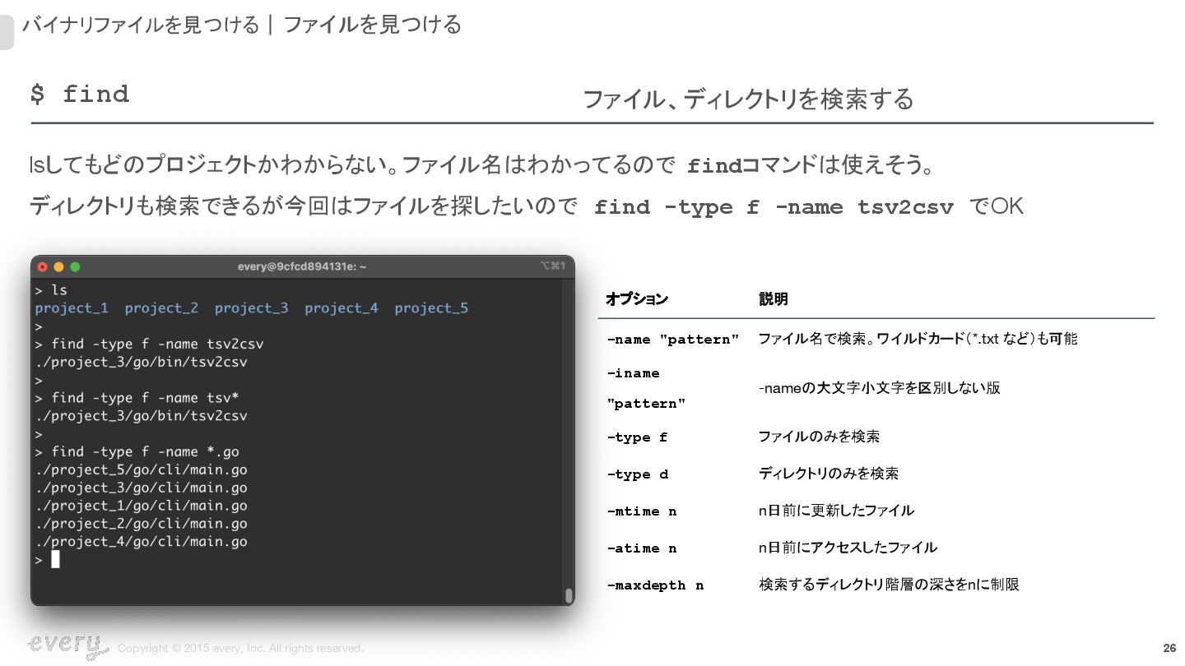Image resolution: width=1185 pixels, height=666 pixels.
Task: Select project_2 in the ls output
Action: pos(161,308)
